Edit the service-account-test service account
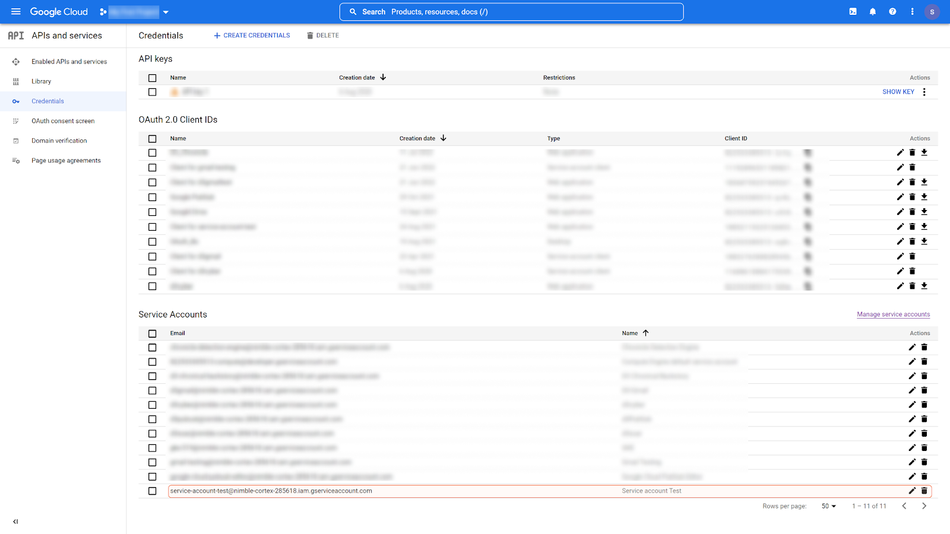This screenshot has height=534, width=950. pos(912,491)
